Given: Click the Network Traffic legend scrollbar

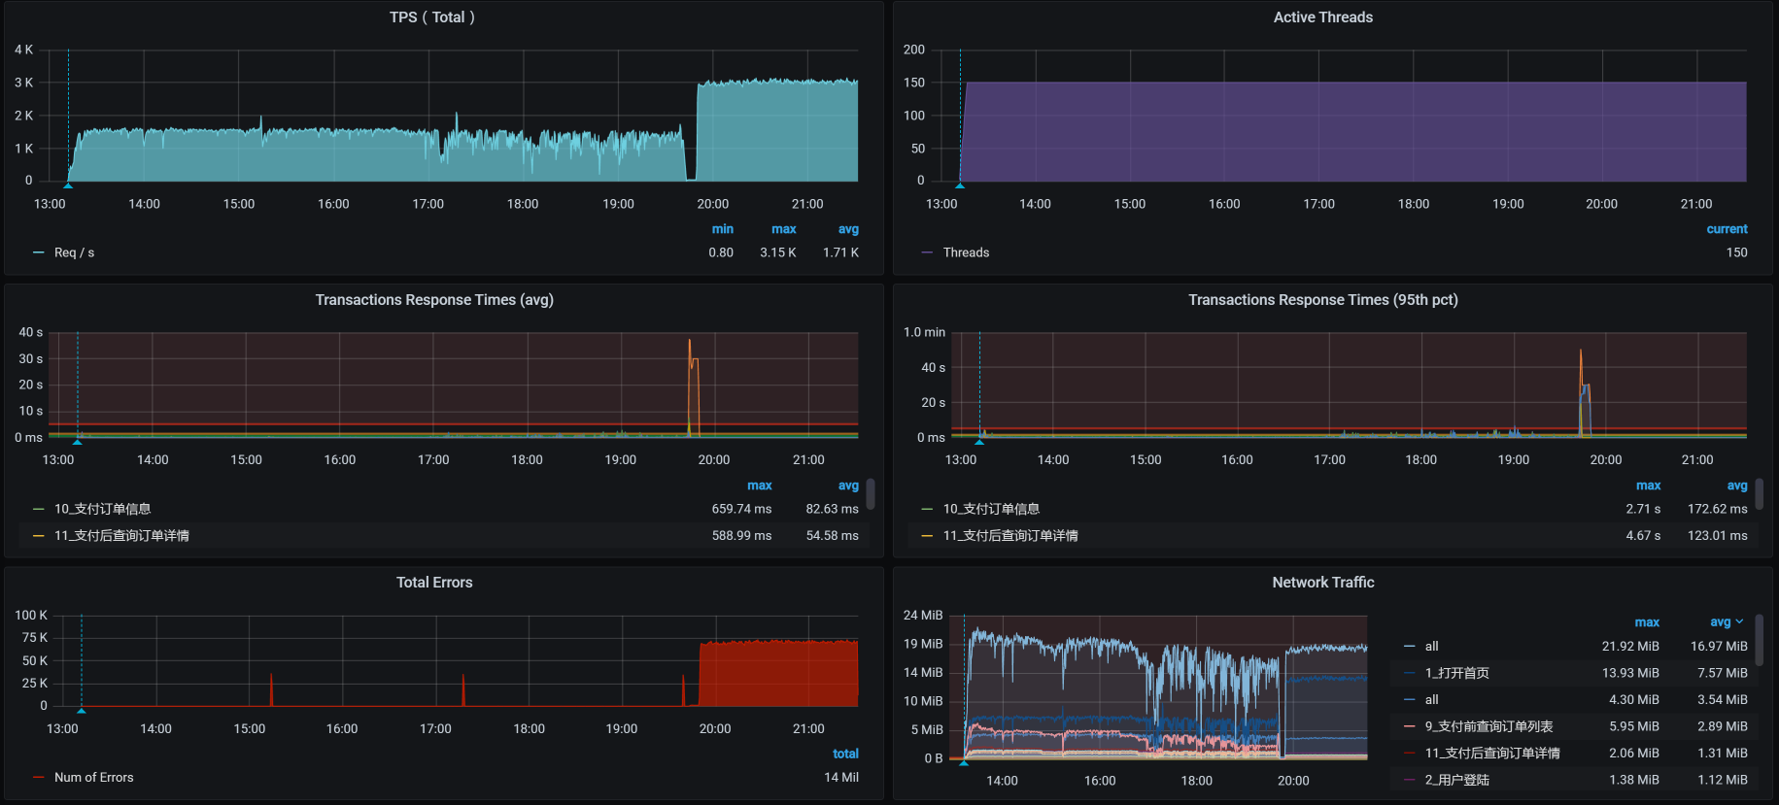Looking at the screenshot, I should (x=1759, y=639).
